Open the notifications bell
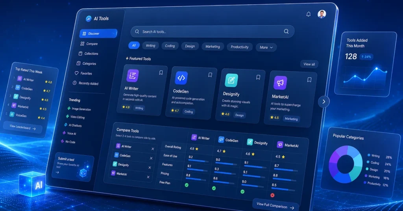Viewport: 403px width, 211px height. point(309,14)
